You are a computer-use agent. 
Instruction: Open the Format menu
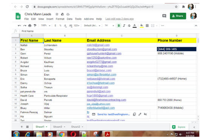click(60, 19)
